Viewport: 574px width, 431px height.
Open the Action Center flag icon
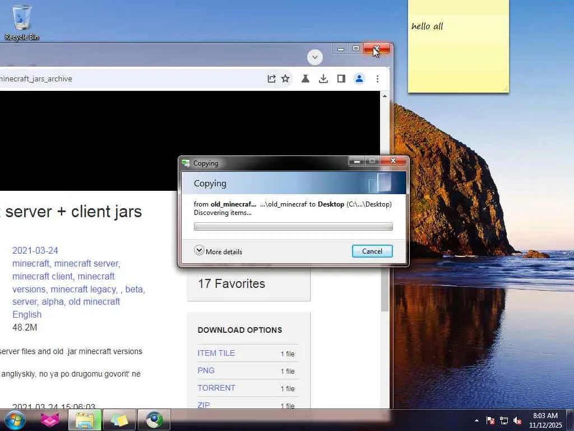[490, 420]
